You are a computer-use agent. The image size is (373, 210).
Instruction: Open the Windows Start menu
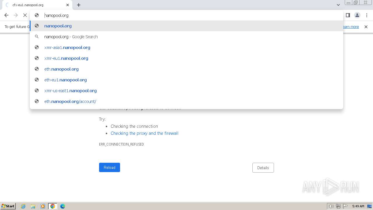[8, 206]
